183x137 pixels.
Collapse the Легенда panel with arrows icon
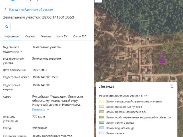(x=172, y=86)
